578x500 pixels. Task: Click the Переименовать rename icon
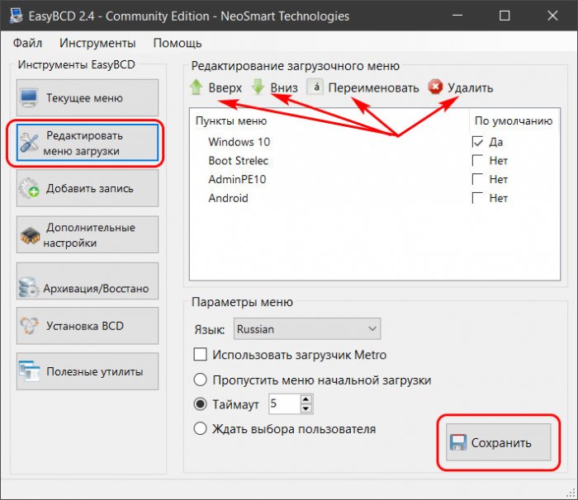click(x=315, y=87)
